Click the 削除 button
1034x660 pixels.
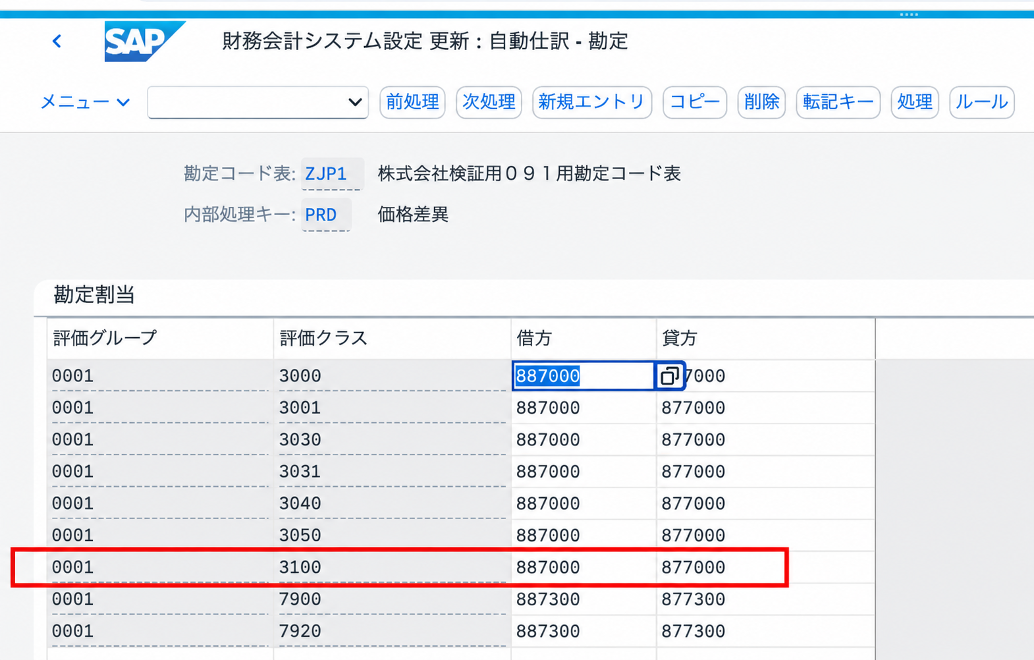[761, 102]
